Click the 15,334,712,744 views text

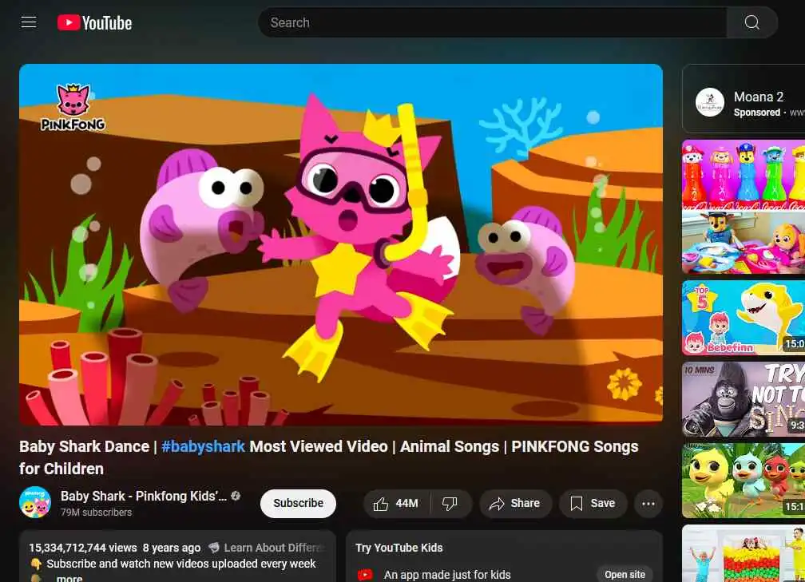click(x=83, y=548)
